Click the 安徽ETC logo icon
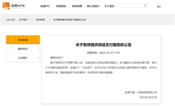 click(6, 6)
